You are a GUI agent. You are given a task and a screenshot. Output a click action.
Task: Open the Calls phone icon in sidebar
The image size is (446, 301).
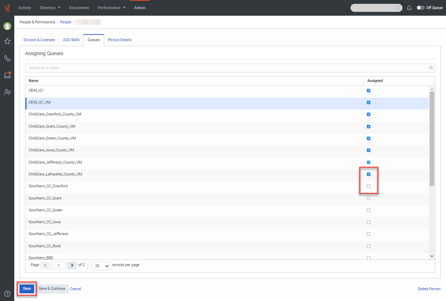[x=7, y=58]
